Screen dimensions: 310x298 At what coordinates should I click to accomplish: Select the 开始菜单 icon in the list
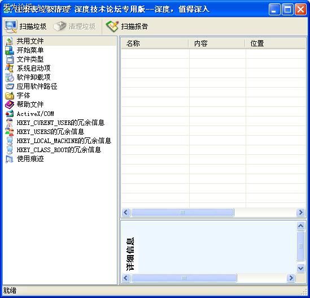click(10, 50)
